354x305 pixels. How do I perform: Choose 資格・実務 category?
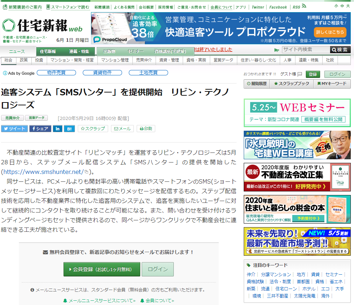(196, 60)
